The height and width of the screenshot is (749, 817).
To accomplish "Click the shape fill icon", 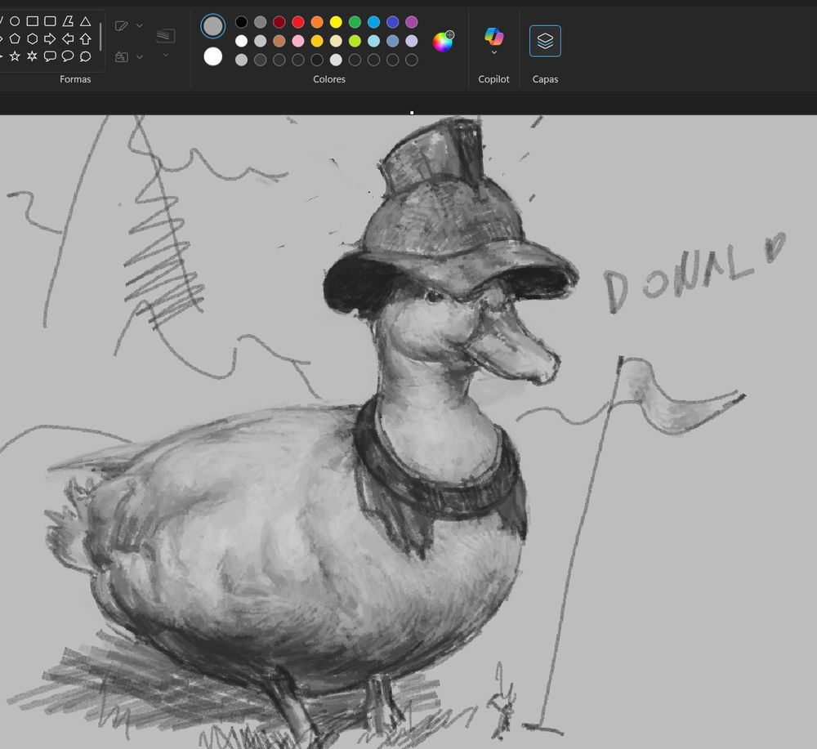I will pyautogui.click(x=122, y=57).
